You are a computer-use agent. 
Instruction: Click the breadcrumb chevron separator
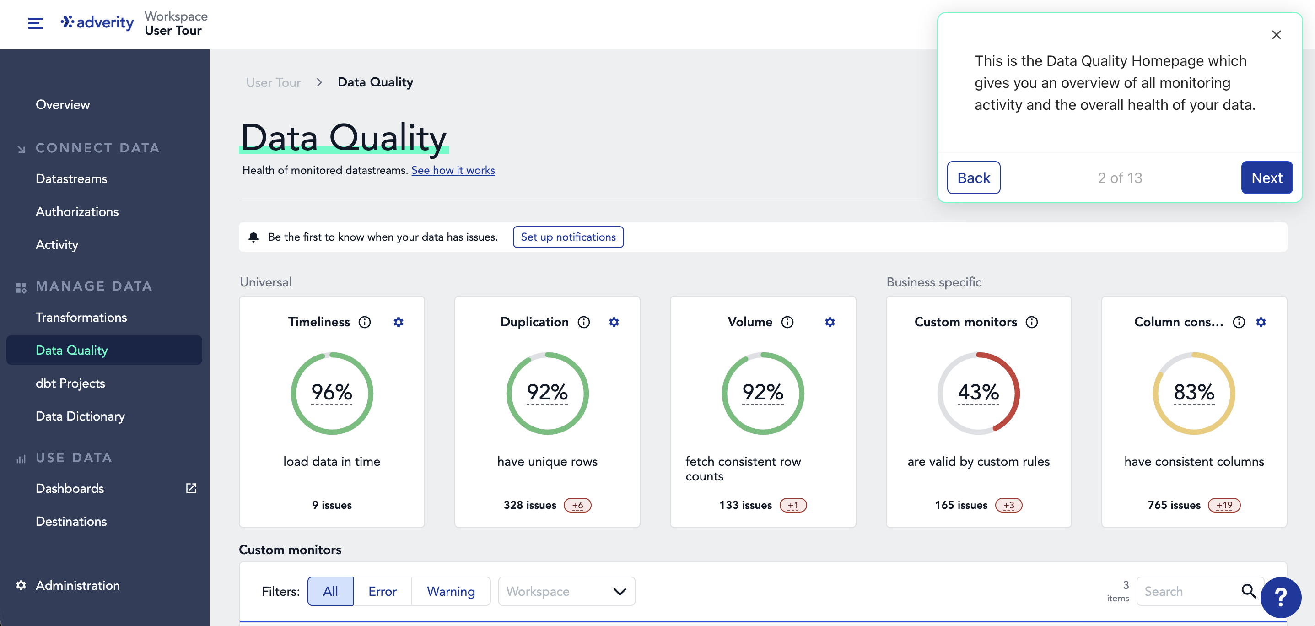pyautogui.click(x=319, y=82)
